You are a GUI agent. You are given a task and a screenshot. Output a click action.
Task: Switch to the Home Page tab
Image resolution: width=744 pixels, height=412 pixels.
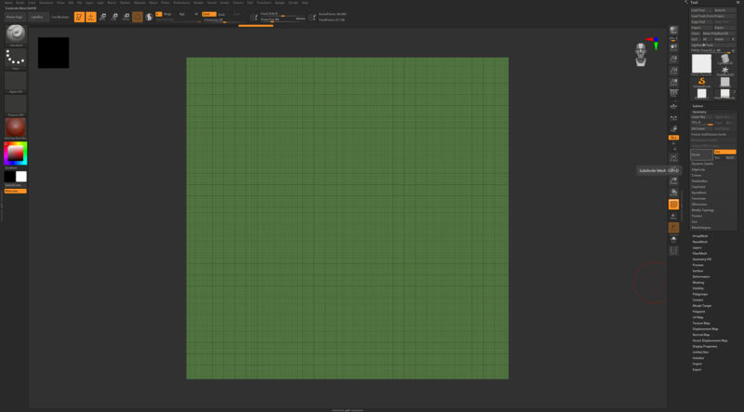[14, 17]
